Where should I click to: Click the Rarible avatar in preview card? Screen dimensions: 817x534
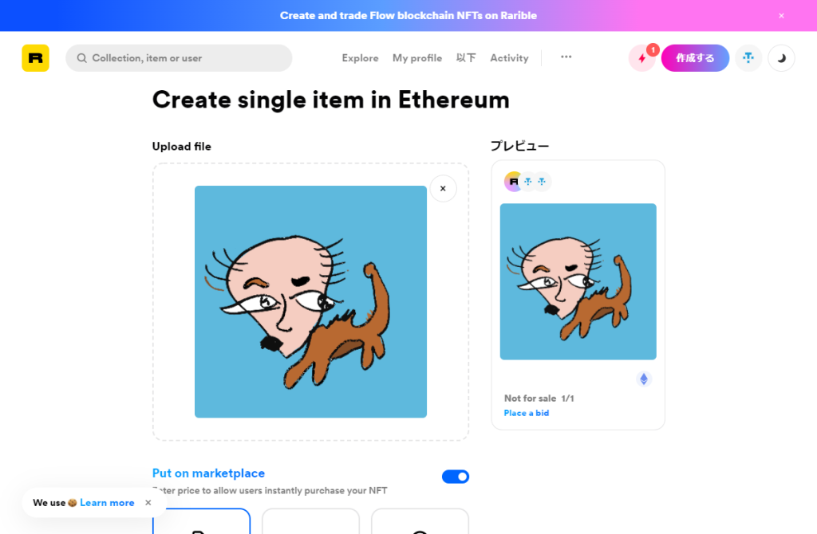coord(513,182)
